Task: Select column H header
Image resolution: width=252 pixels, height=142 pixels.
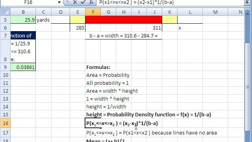Action: (124, 12)
